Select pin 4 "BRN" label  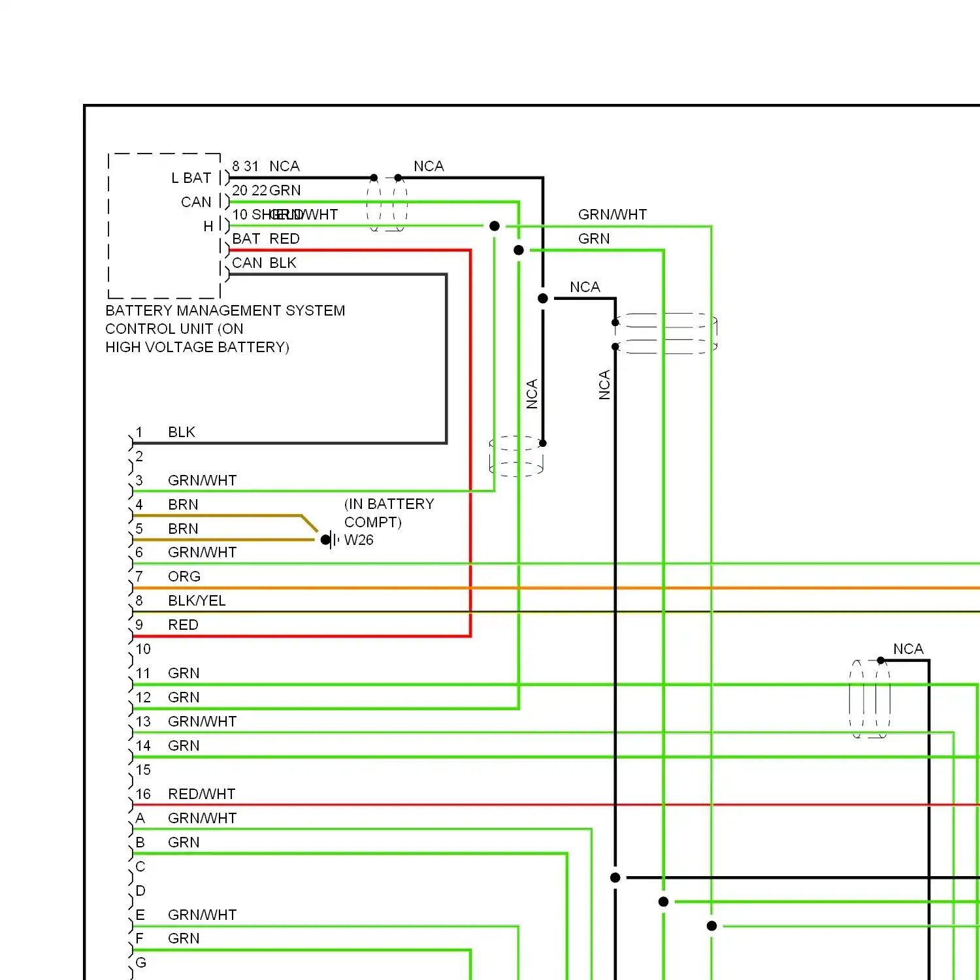tap(183, 504)
